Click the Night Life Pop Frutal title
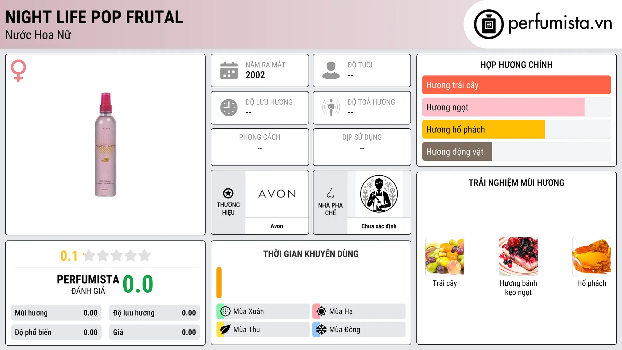Image resolution: width=622 pixels, height=350 pixels. point(94,17)
